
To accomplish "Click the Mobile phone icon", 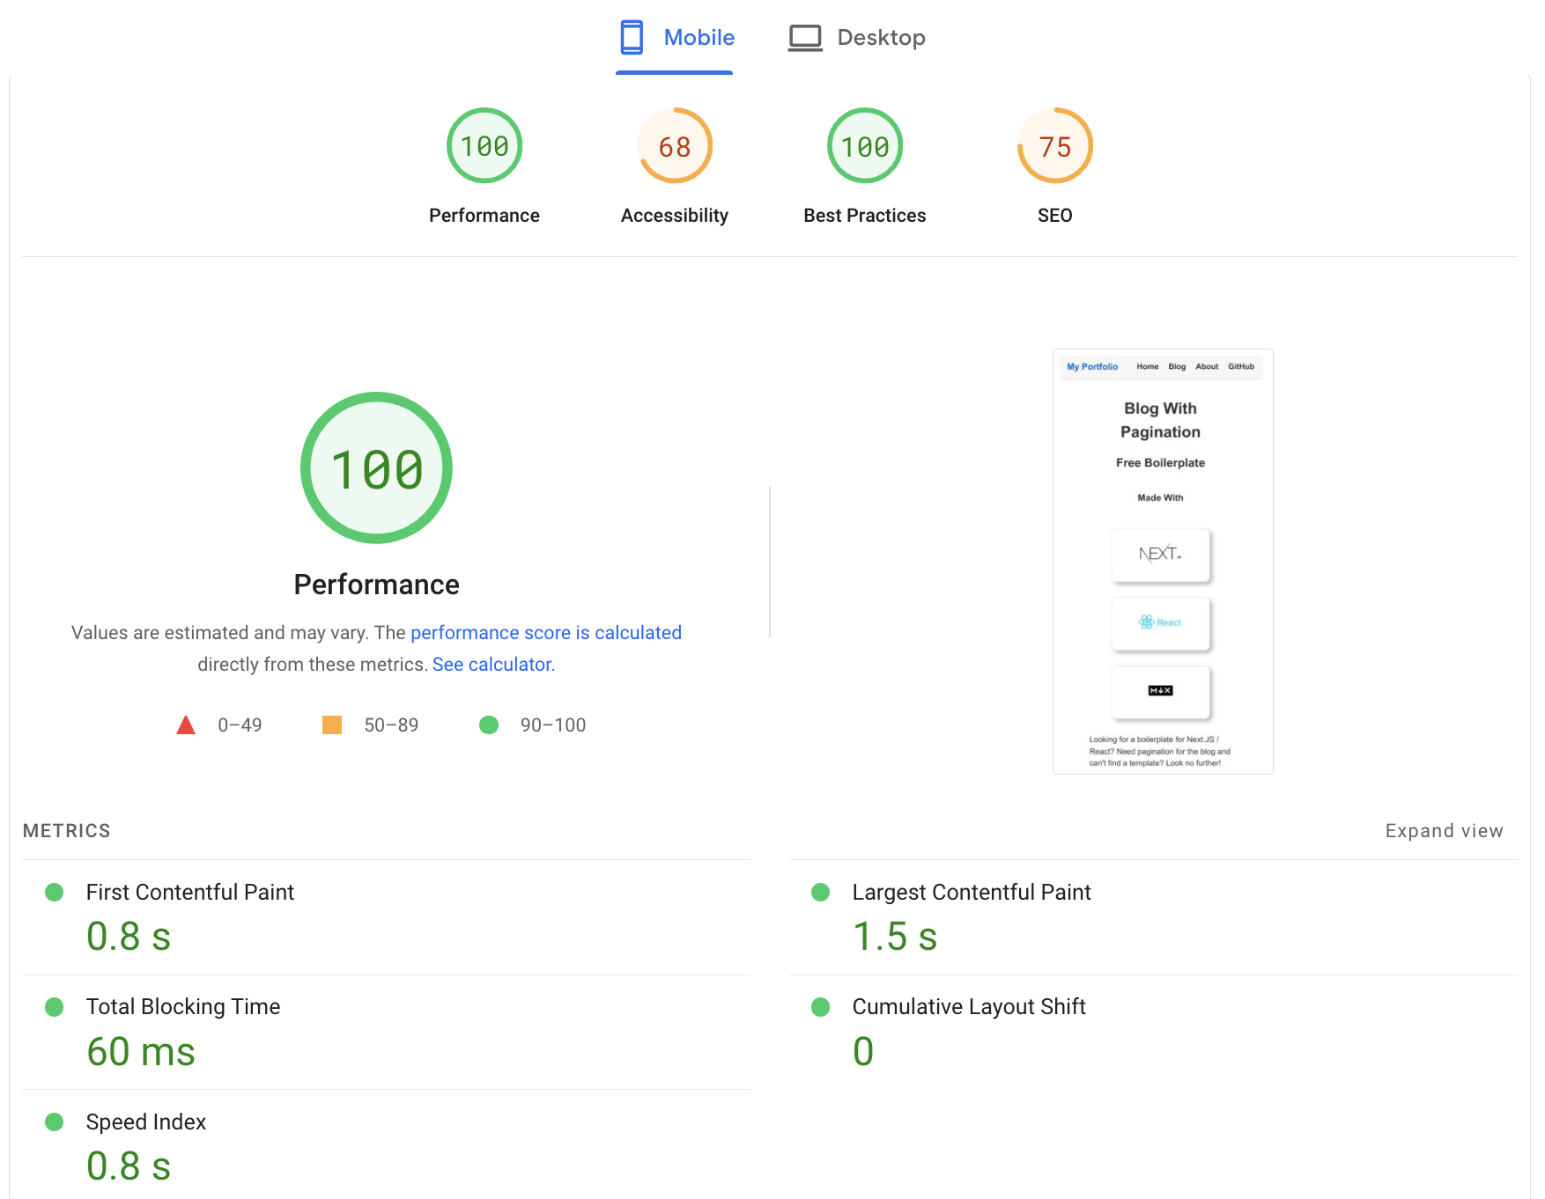I will pos(631,38).
